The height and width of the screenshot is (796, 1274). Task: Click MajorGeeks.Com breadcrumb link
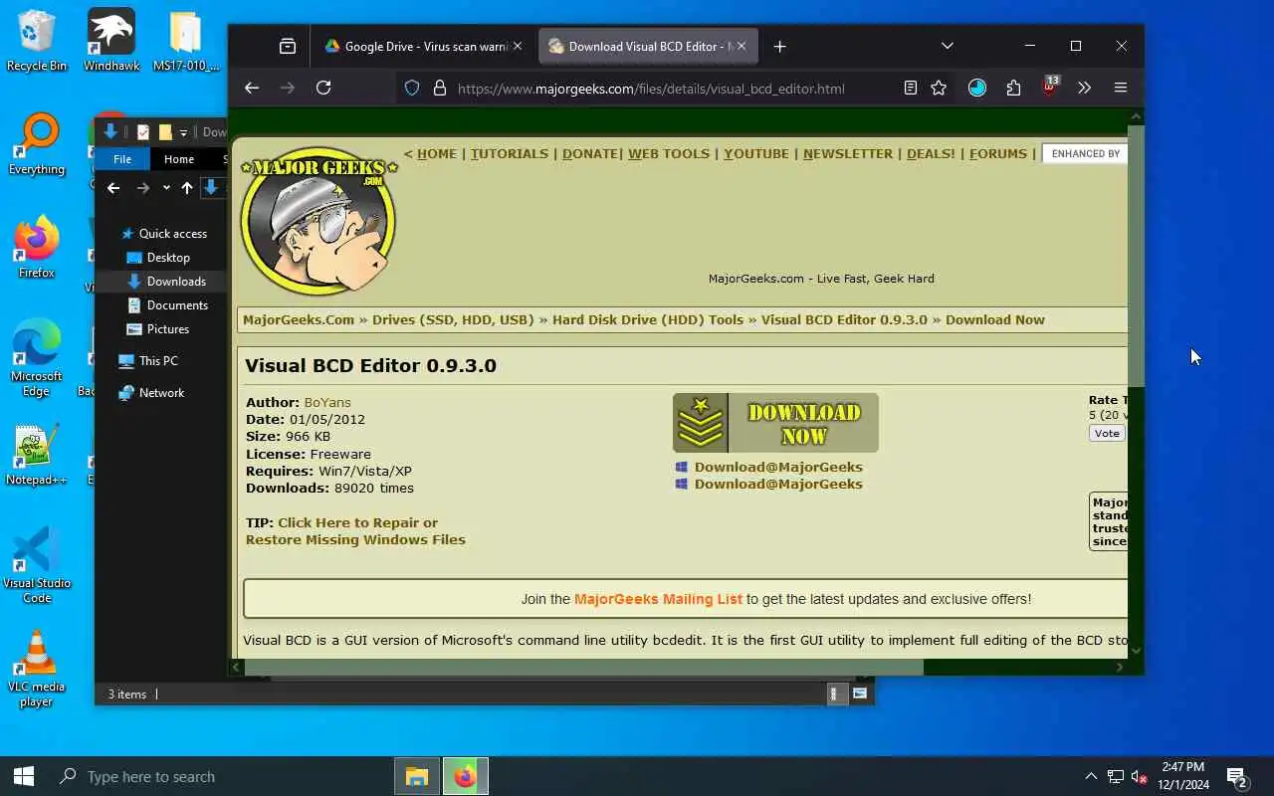click(299, 319)
